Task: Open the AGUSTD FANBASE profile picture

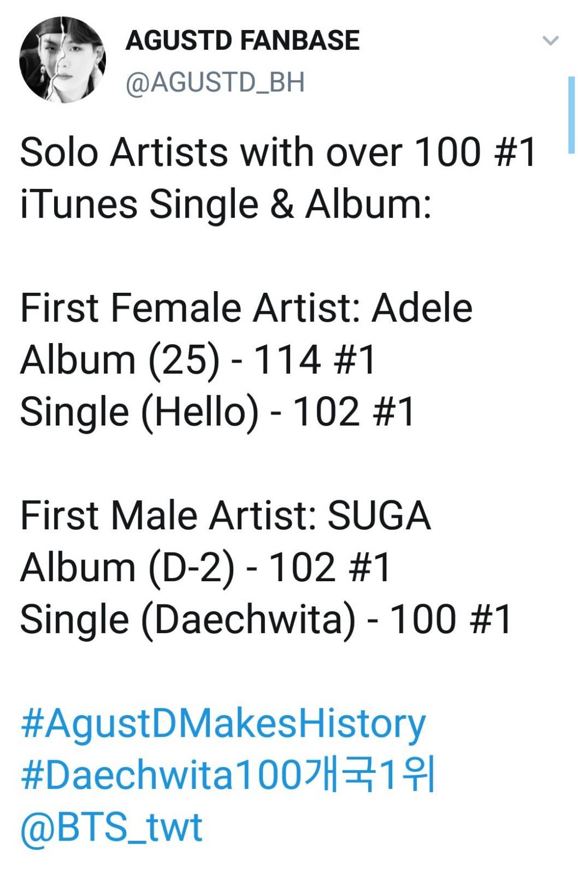Action: click(62, 60)
